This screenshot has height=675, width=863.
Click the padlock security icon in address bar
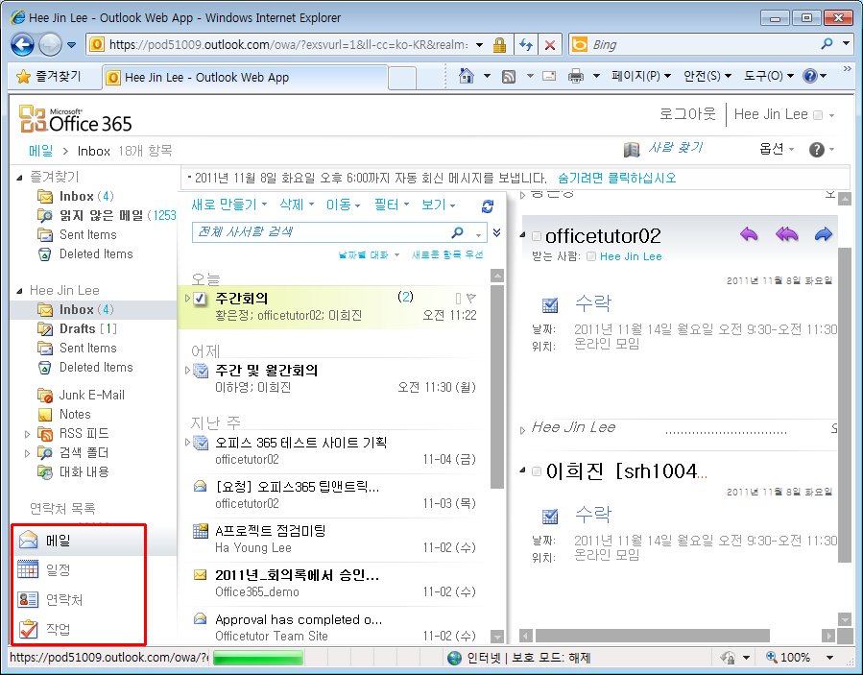500,44
